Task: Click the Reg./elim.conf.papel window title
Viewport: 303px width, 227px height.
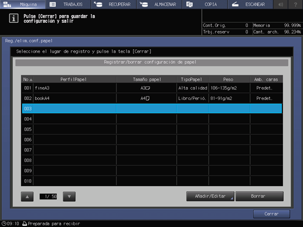Action: point(29,41)
